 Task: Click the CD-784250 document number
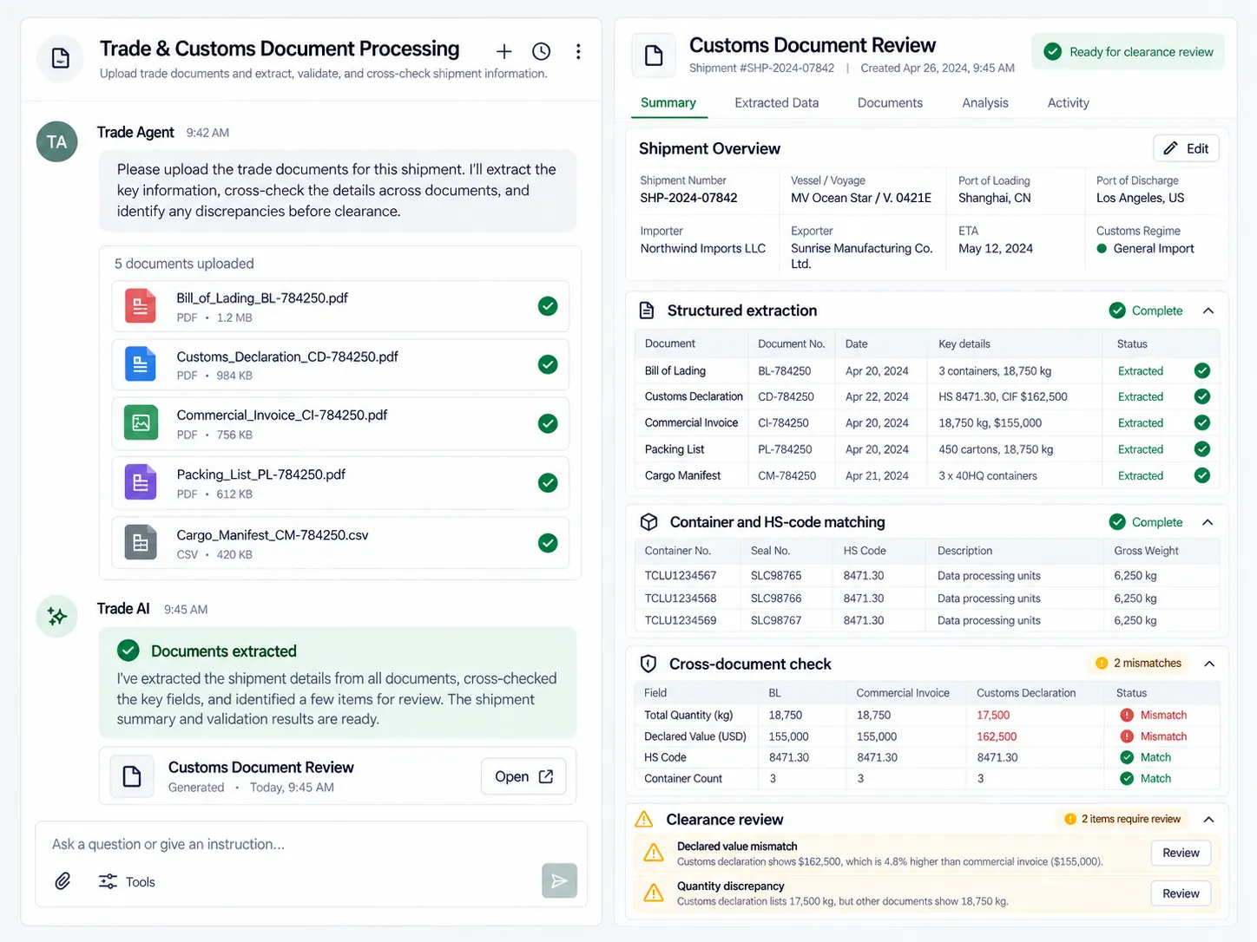(x=786, y=396)
